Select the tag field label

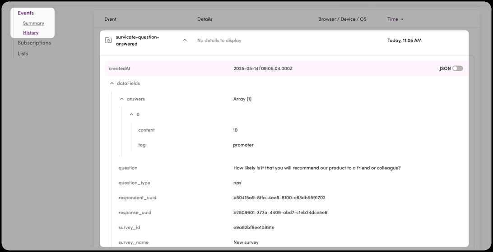click(x=142, y=145)
